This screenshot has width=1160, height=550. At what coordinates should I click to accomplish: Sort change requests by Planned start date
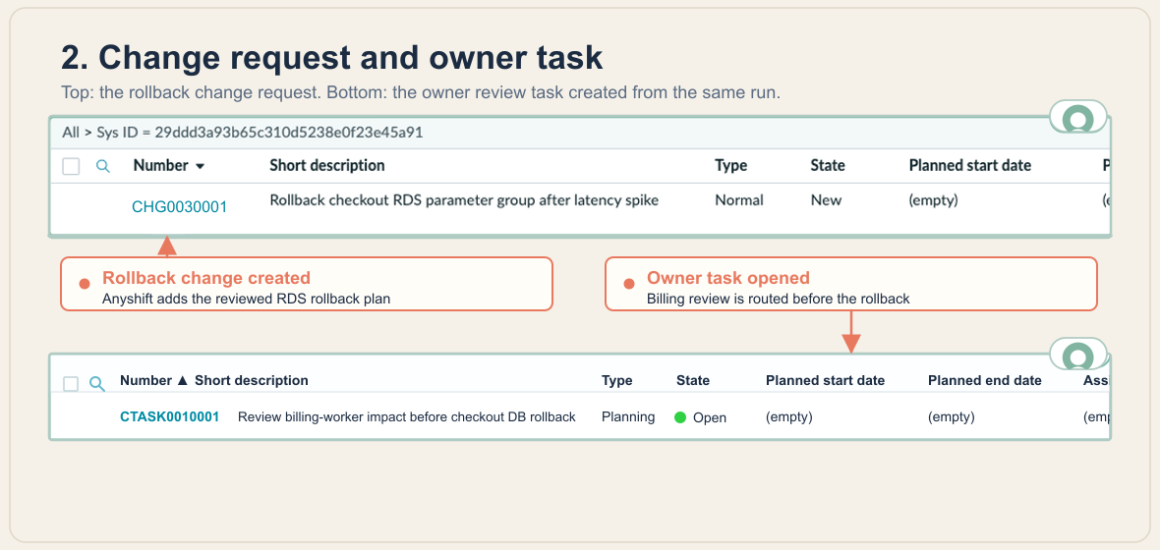[970, 166]
